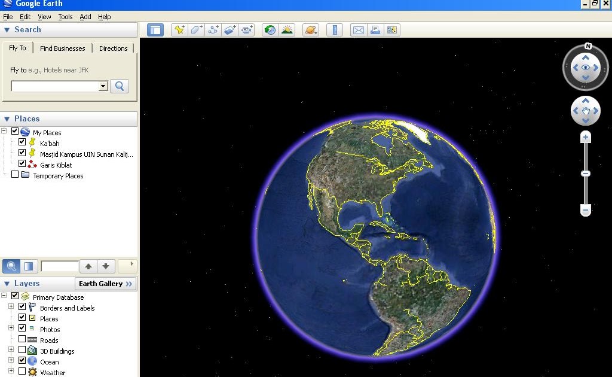
Task: Add a new placemark pin
Action: click(x=179, y=30)
